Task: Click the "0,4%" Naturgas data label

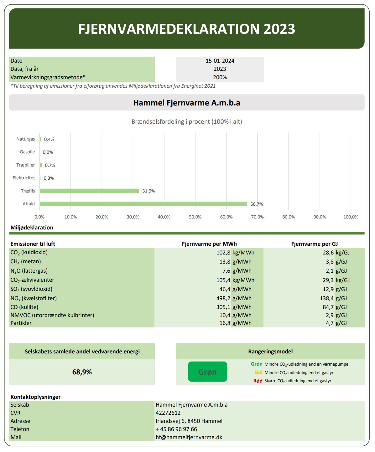Action: click(49, 139)
